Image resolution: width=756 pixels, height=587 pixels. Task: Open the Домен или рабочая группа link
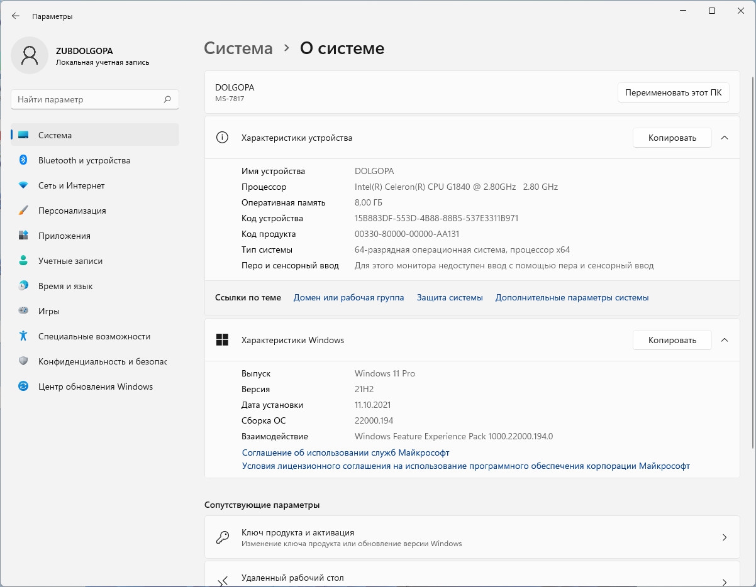coord(349,297)
